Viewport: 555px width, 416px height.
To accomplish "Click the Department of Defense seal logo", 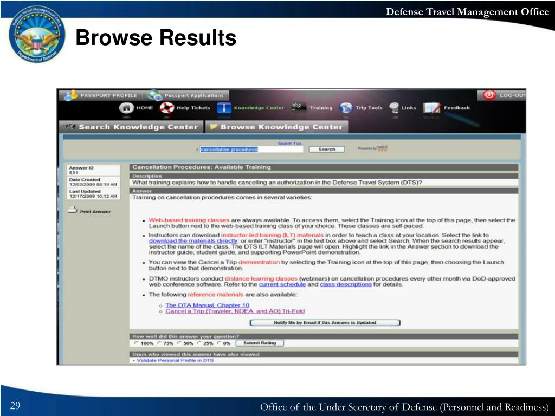I will click(x=37, y=35).
